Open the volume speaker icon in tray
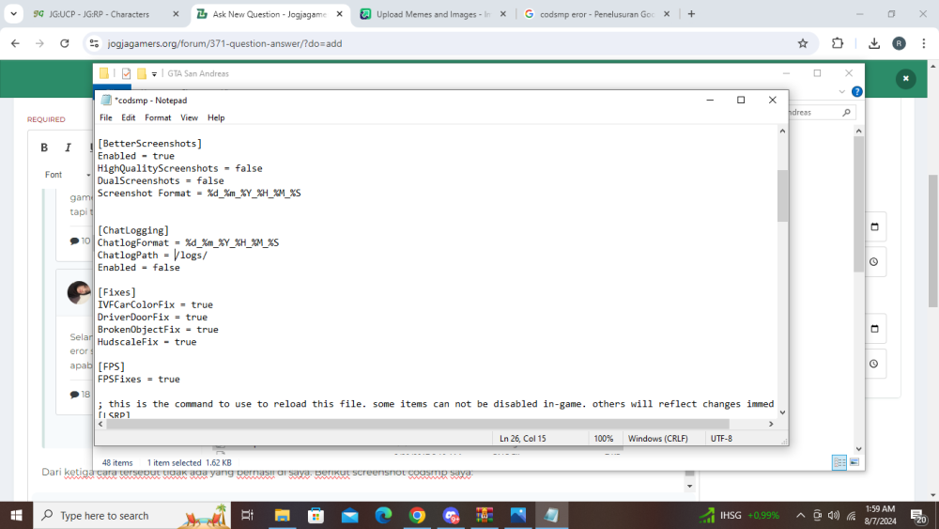Image resolution: width=939 pixels, height=529 pixels. click(834, 515)
